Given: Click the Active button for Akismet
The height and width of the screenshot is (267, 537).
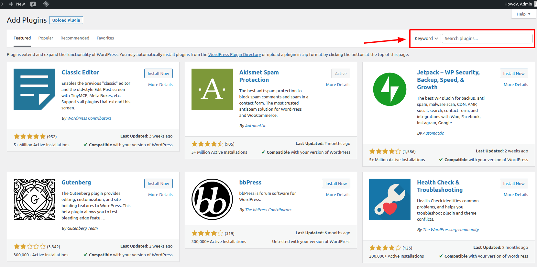Looking at the screenshot, I should [x=341, y=73].
